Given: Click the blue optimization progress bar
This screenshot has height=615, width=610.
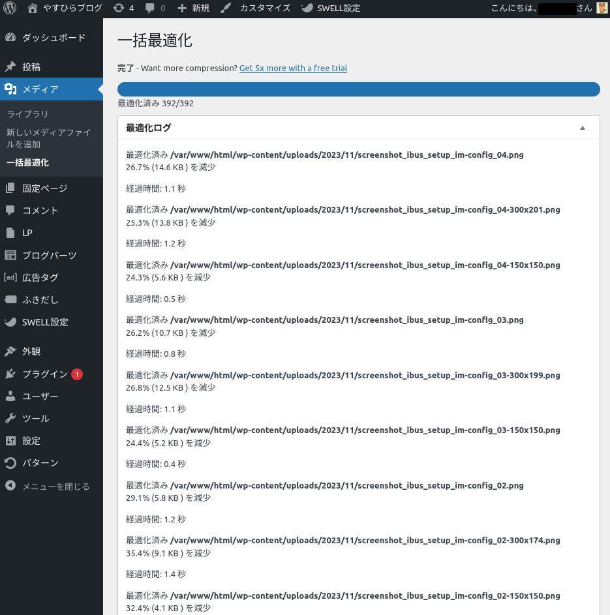Looking at the screenshot, I should [358, 89].
